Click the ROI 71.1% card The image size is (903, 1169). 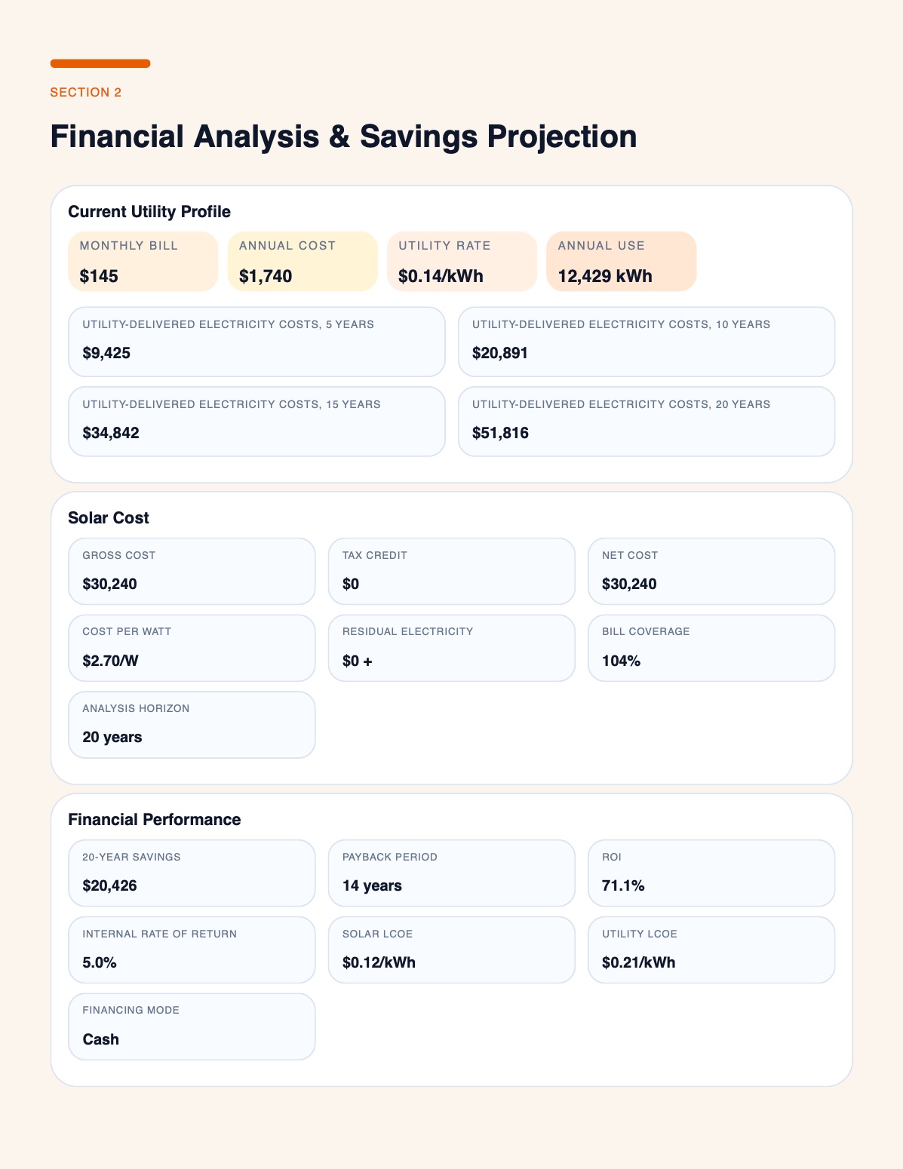(x=711, y=873)
